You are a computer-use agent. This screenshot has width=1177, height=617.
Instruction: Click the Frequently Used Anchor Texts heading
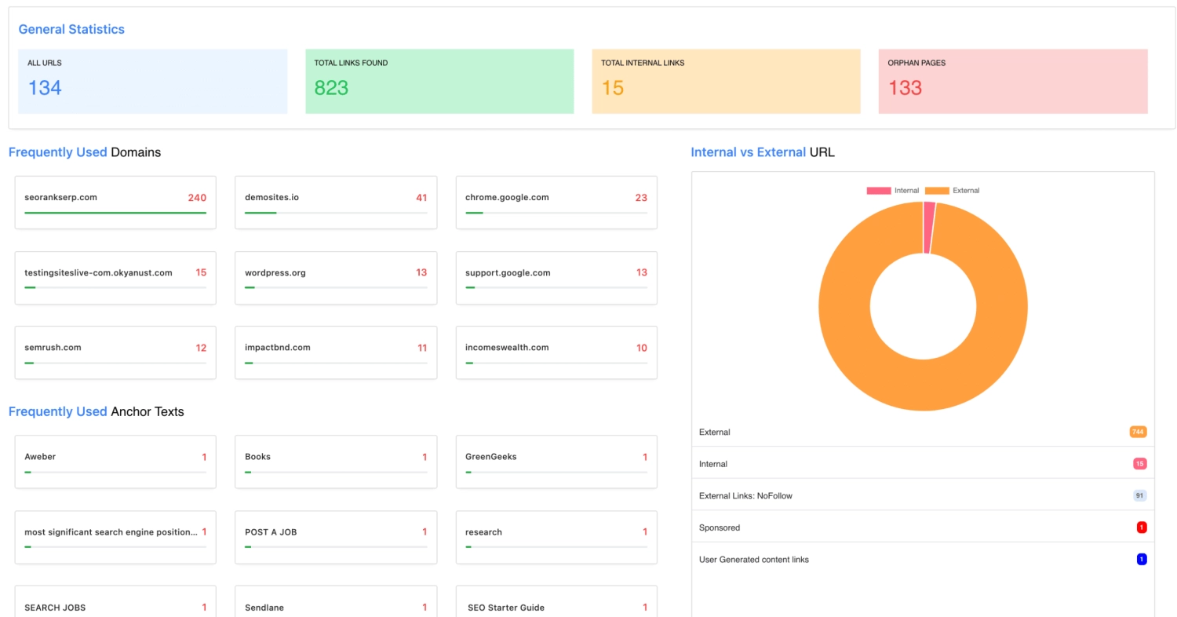tap(97, 411)
